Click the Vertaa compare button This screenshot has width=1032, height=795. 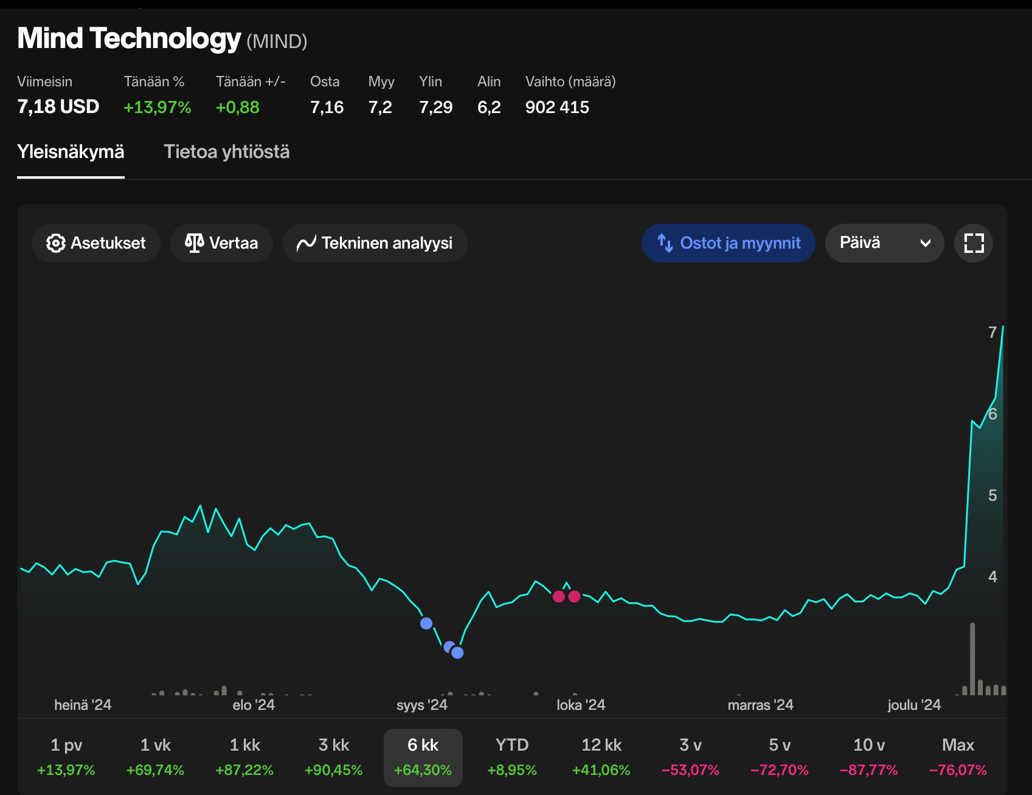point(221,243)
